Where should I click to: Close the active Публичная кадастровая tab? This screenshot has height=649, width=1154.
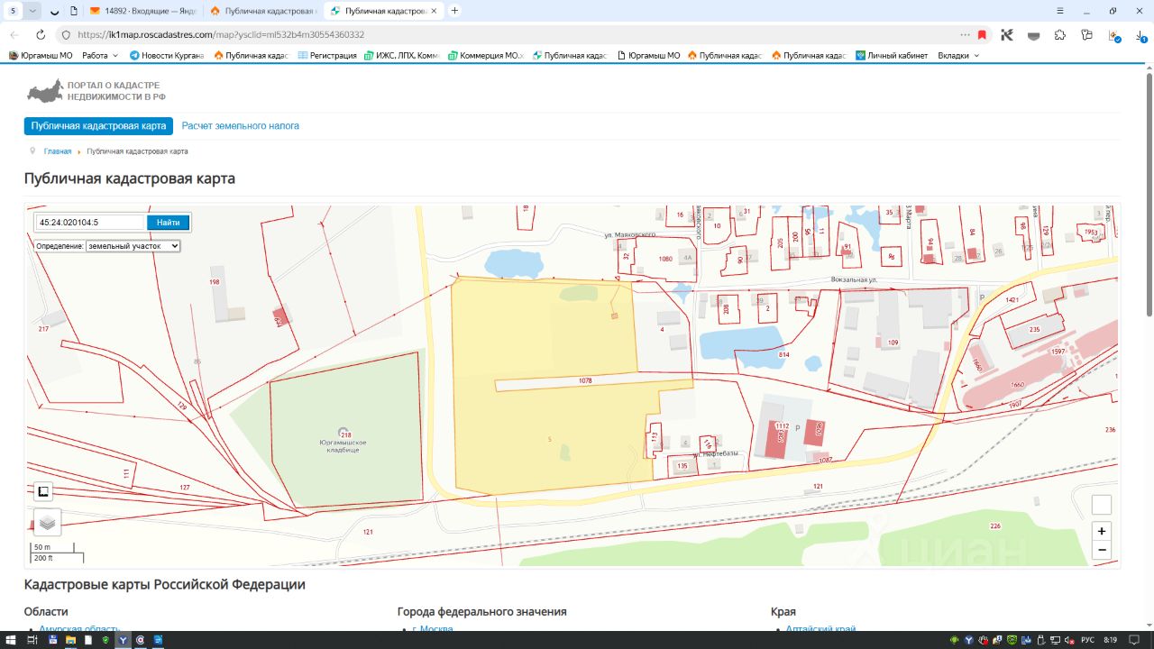tap(435, 11)
